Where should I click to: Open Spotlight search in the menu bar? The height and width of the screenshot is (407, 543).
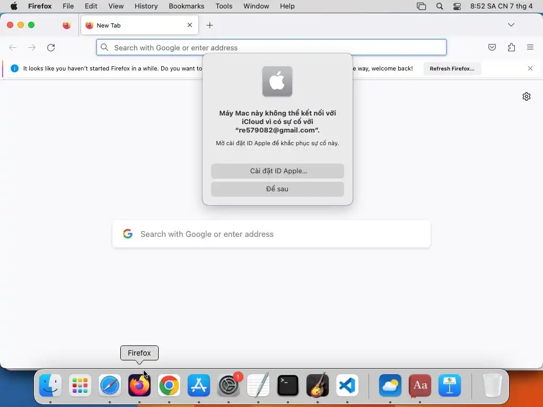(x=440, y=6)
